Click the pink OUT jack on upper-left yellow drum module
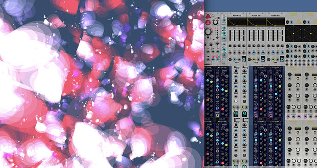The height and width of the screenshot is (168, 317). [299, 117]
